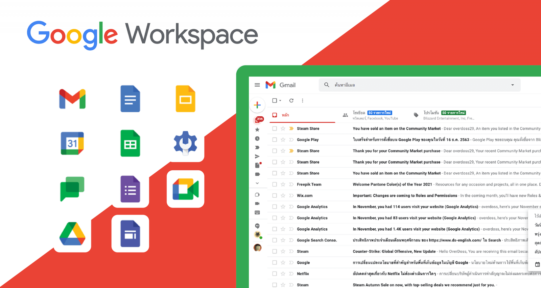Open Netflix update email

pyautogui.click(x=404, y=274)
